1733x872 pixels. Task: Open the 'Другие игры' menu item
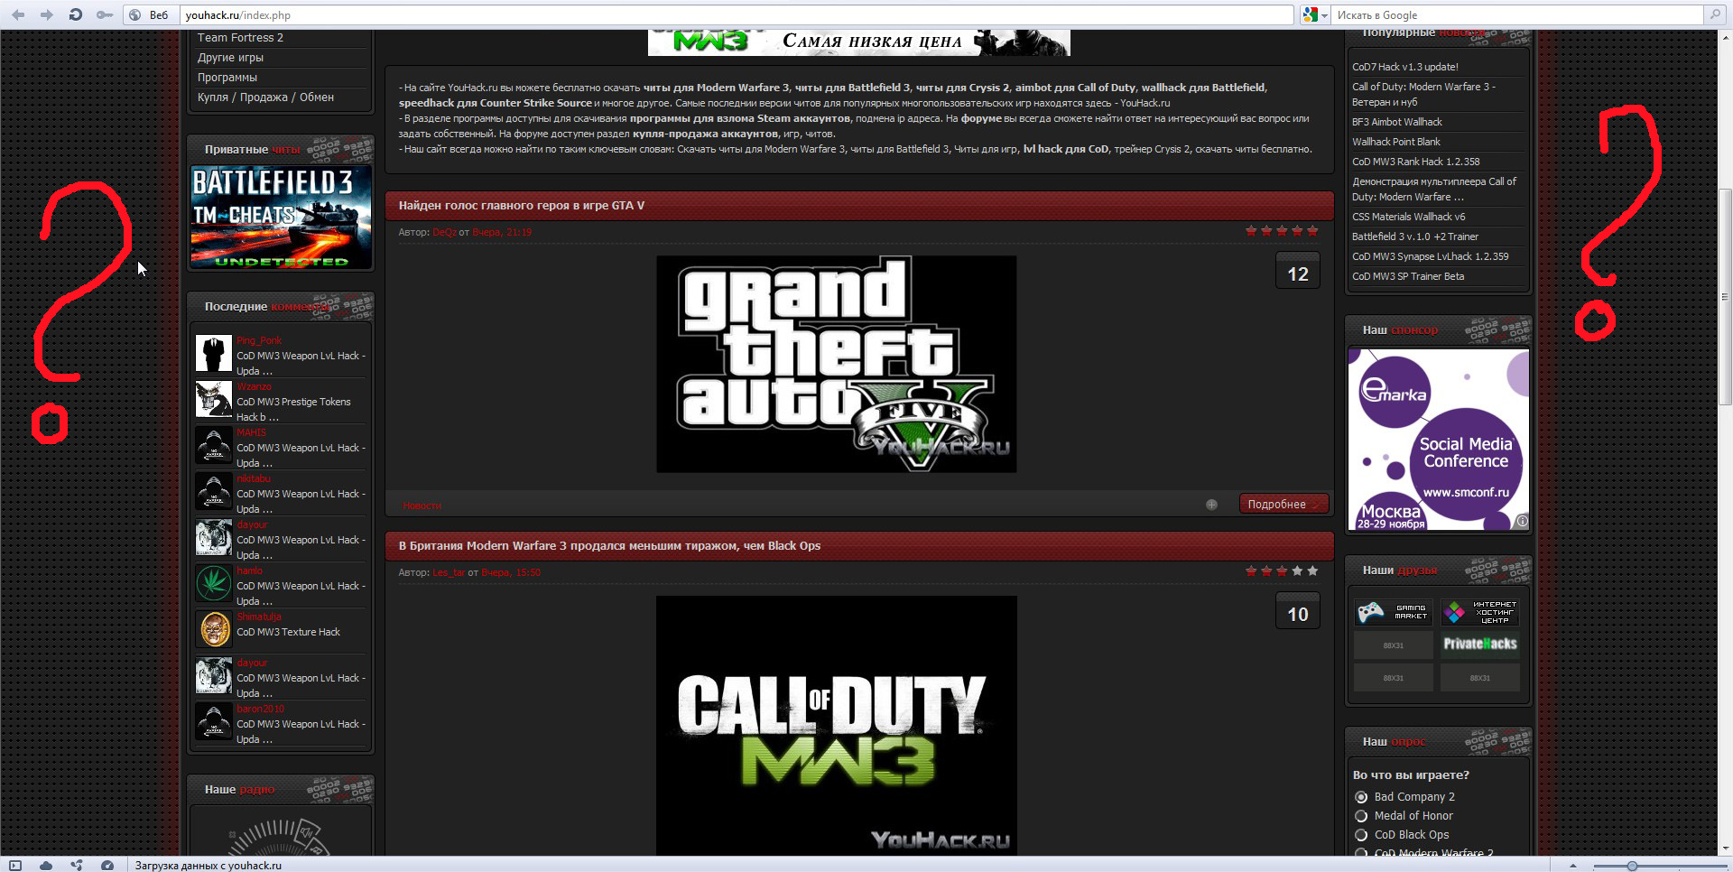pos(230,58)
